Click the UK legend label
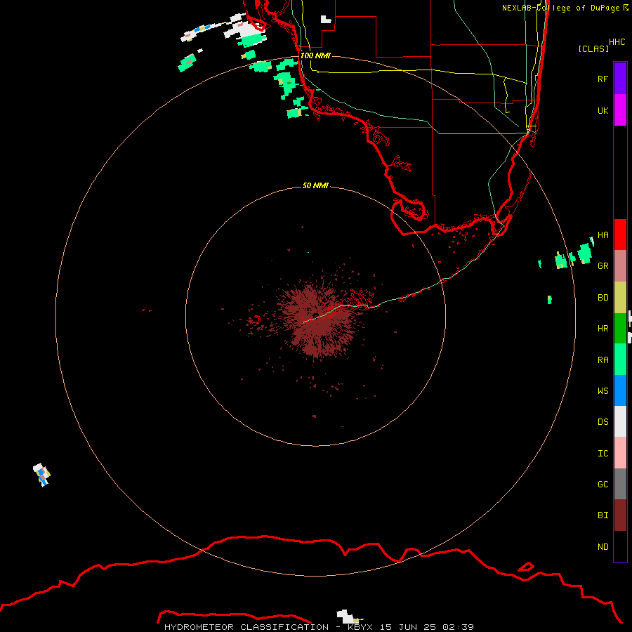The width and height of the screenshot is (632, 632). (x=603, y=110)
